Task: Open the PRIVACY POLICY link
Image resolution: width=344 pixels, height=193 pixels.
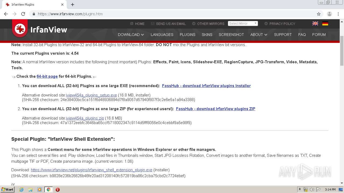Action: (x=280, y=24)
